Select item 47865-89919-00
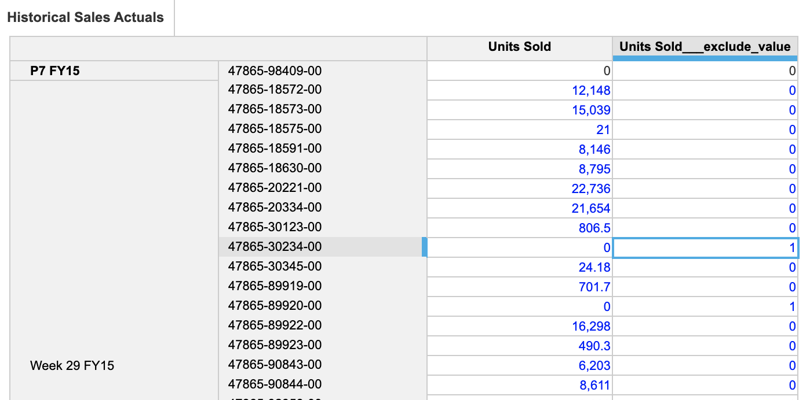The height and width of the screenshot is (400, 810). (x=323, y=287)
